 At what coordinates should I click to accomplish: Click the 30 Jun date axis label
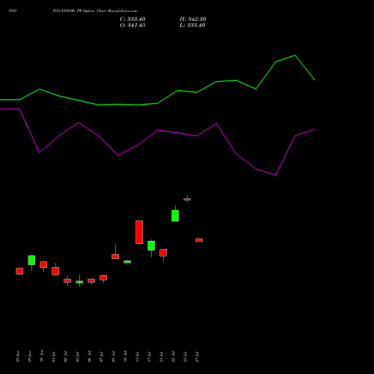(41, 356)
